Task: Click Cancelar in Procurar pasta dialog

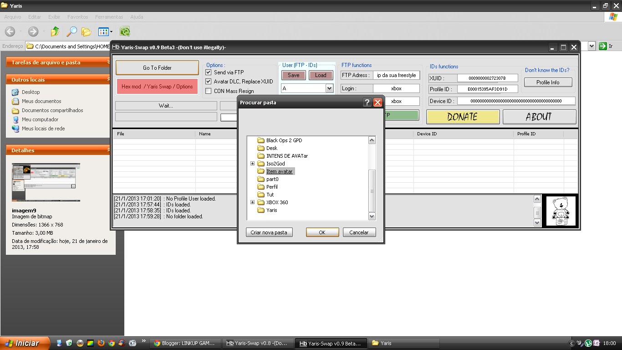Action: point(359,232)
